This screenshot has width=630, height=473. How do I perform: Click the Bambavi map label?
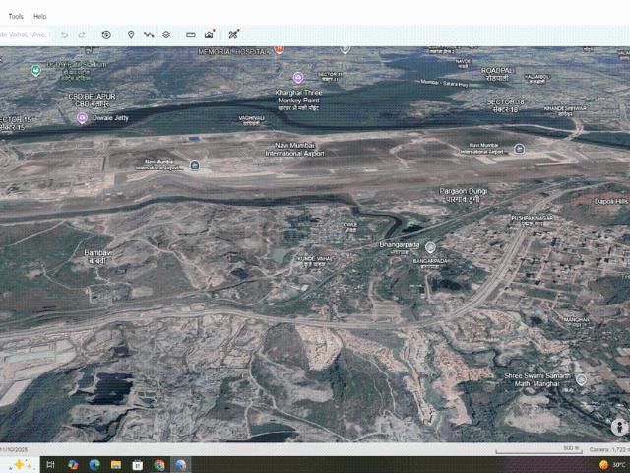[x=97, y=256]
